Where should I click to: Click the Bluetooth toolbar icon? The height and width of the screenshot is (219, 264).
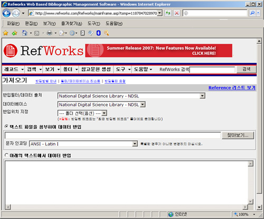point(99,33)
